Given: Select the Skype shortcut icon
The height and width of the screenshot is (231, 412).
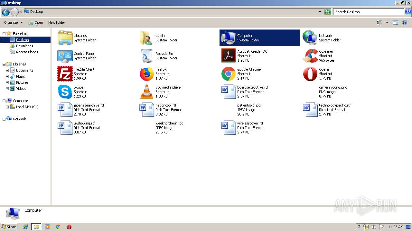Looking at the screenshot, I should (x=65, y=92).
